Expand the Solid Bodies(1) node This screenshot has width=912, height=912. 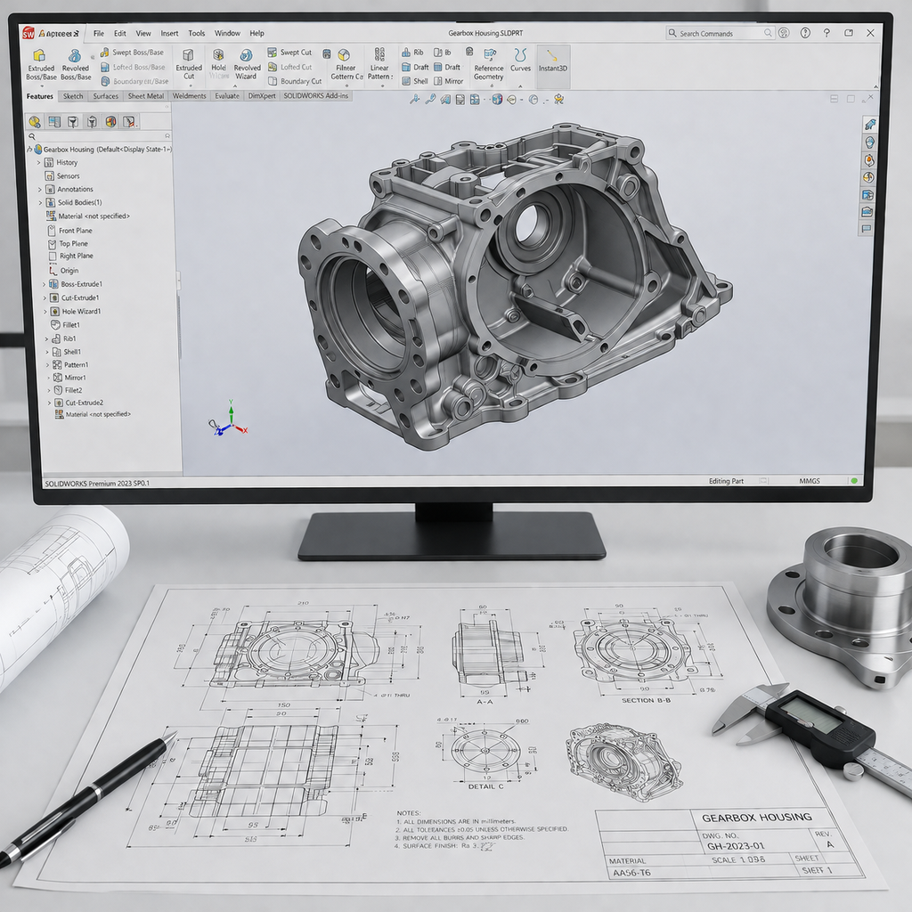tap(40, 203)
